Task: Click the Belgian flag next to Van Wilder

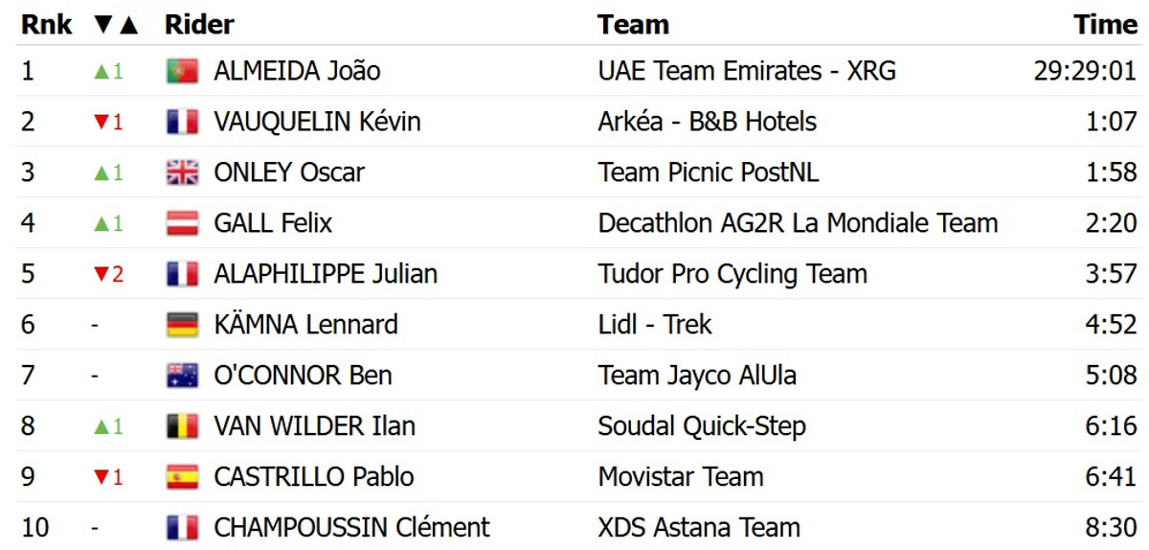Action: coord(182,426)
